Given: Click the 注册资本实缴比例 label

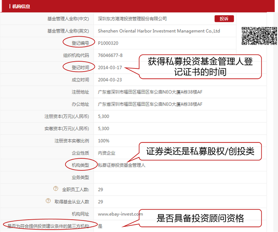Looking at the screenshot, I should (71, 141).
